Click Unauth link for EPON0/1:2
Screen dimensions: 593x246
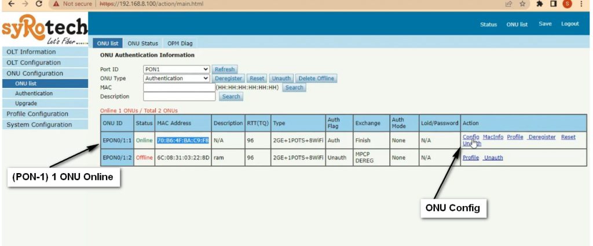[x=493, y=158]
